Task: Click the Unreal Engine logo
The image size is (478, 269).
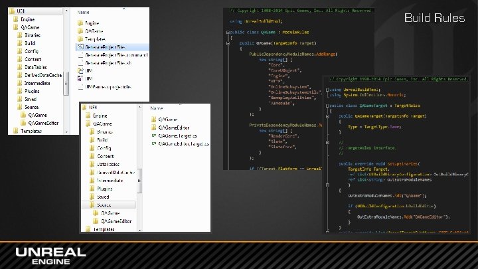Action: (50, 256)
